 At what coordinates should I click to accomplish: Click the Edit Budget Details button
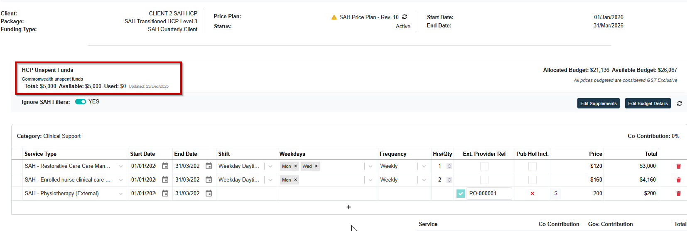click(x=648, y=103)
